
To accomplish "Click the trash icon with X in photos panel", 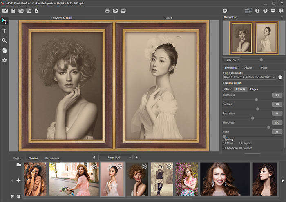I will pyautogui.click(x=12, y=197).
